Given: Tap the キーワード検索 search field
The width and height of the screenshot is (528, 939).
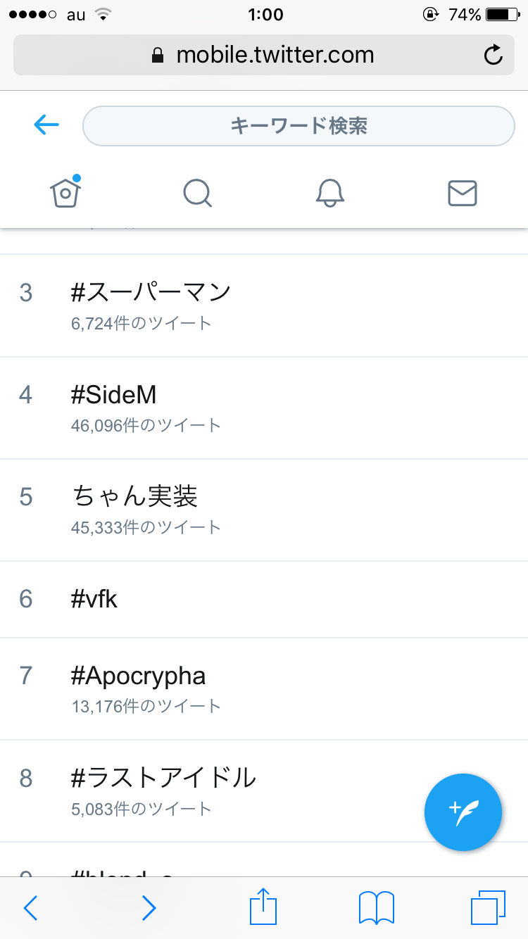Looking at the screenshot, I should coord(298,126).
